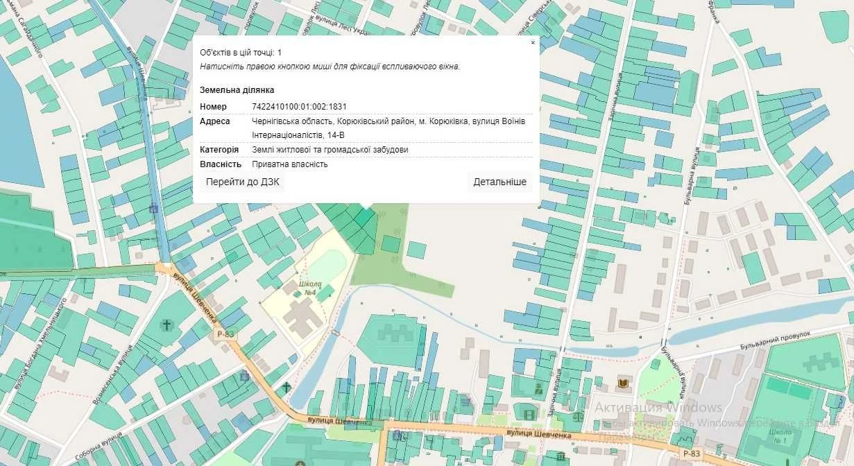Click the church cross icon near Вознесенська вулиця

pos(166,325)
